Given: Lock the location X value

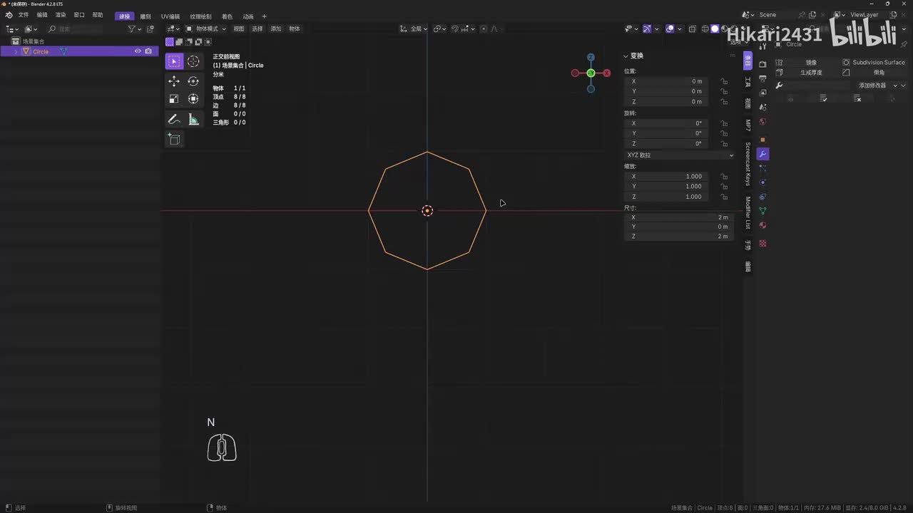Looking at the screenshot, I should pyautogui.click(x=724, y=81).
